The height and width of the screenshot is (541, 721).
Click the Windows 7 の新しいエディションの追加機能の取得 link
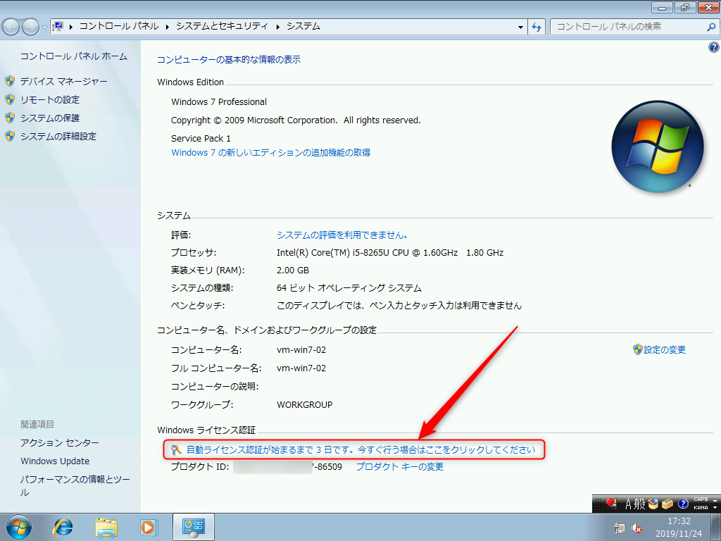(x=271, y=153)
